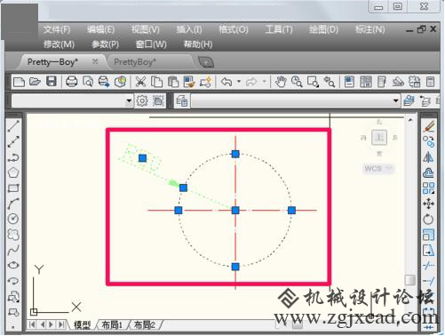This screenshot has width=445, height=336.
Task: Click the New drawing icon
Action: tap(19, 82)
